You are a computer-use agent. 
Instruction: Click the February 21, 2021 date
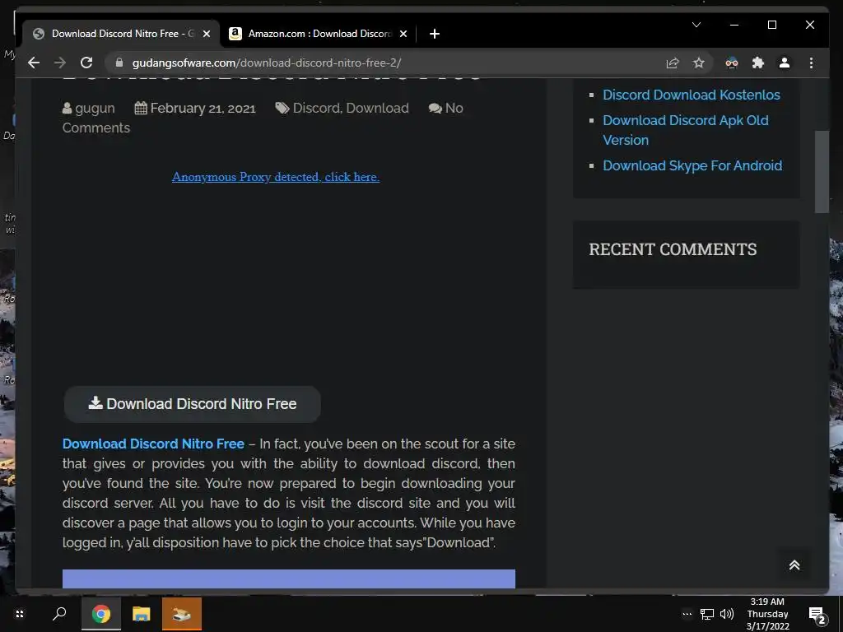(x=203, y=108)
